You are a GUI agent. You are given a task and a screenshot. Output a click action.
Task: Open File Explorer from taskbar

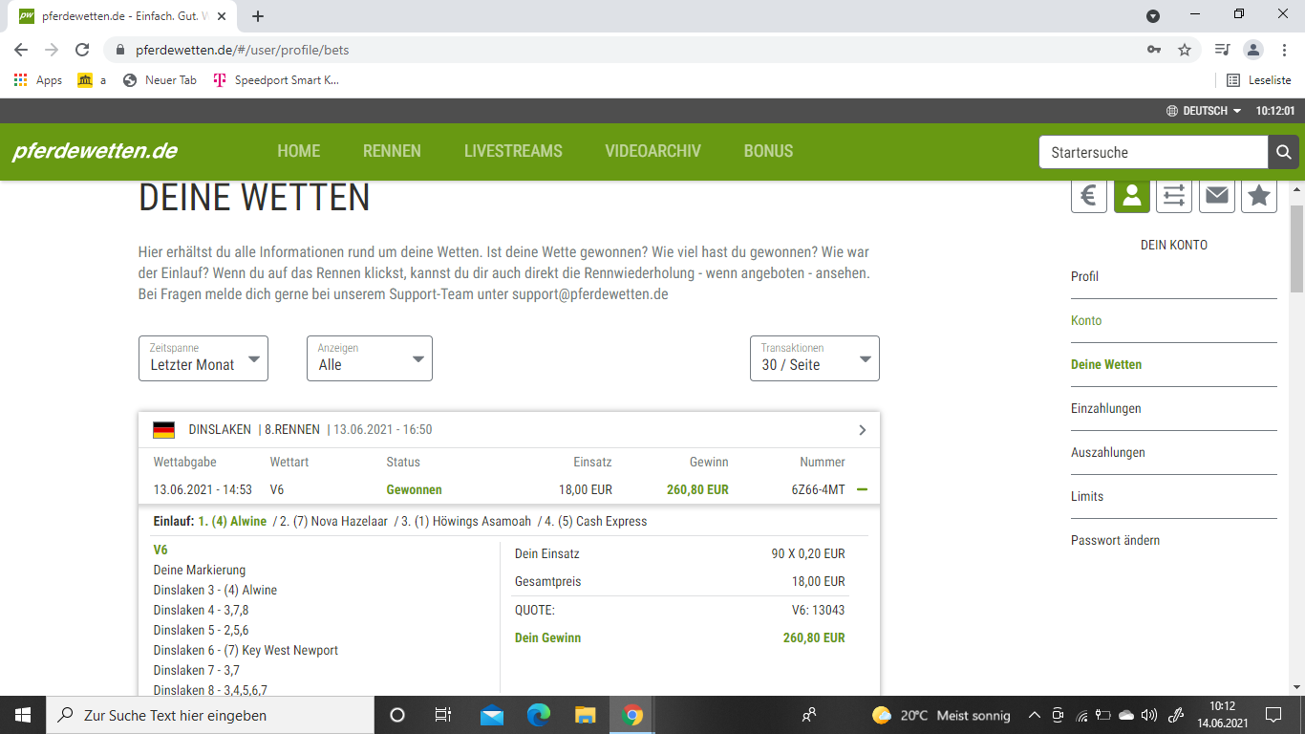(586, 715)
